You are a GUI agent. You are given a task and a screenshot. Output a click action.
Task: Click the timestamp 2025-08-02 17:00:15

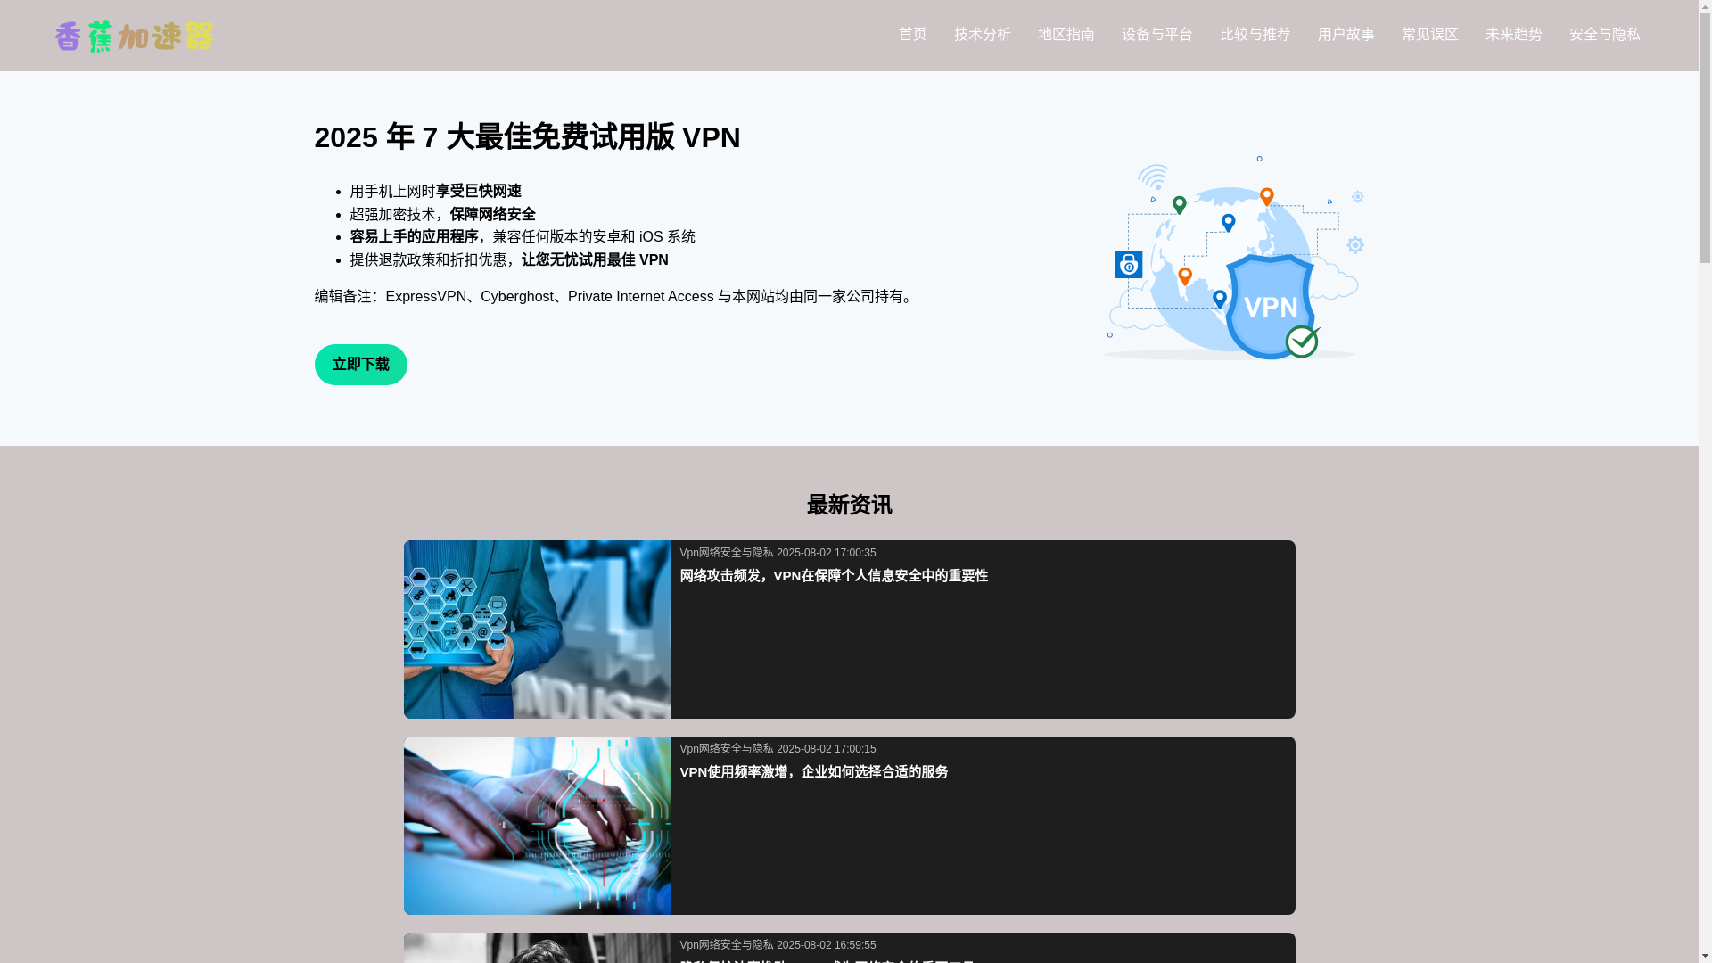(826, 749)
